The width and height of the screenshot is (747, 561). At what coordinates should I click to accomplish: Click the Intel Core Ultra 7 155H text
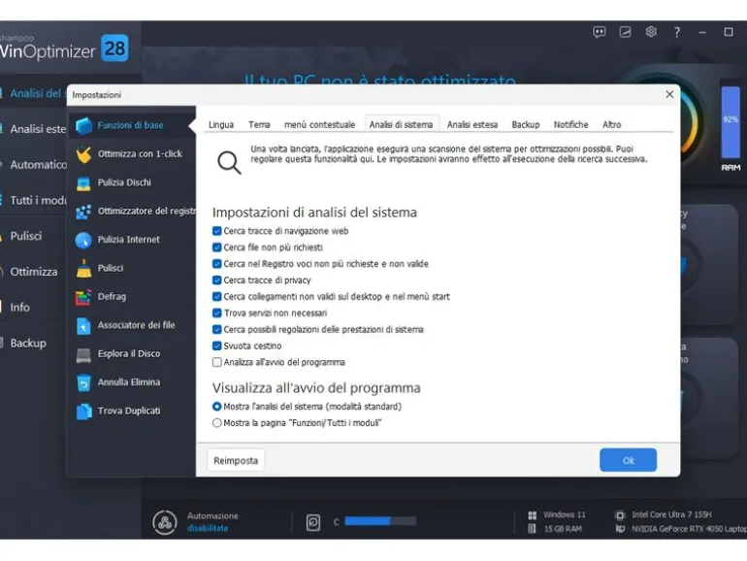click(x=671, y=515)
